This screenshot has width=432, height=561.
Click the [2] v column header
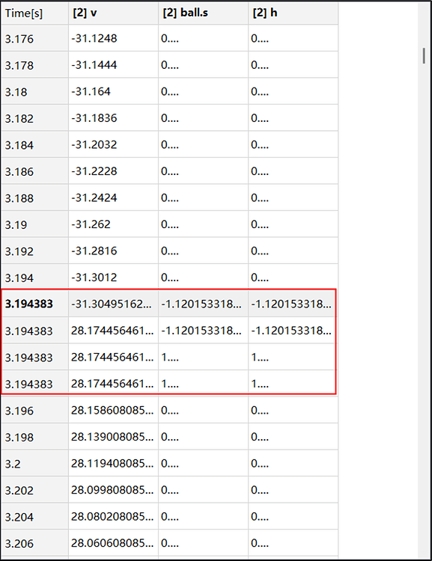(114, 13)
